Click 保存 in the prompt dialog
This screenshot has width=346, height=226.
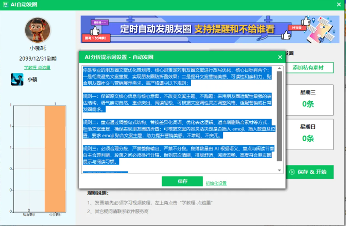182,181
